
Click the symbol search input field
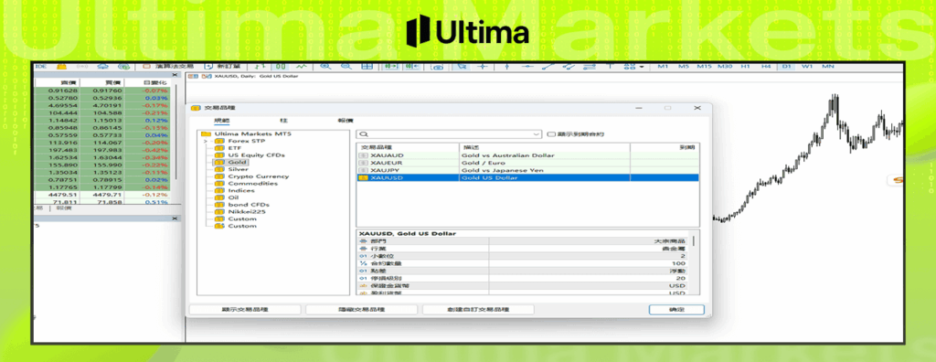(449, 134)
